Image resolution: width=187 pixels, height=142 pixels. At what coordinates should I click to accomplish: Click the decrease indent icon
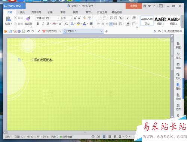click(x=111, y=18)
